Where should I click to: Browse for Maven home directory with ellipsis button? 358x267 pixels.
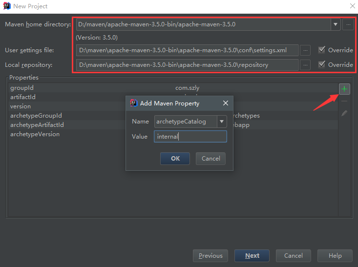(348, 24)
